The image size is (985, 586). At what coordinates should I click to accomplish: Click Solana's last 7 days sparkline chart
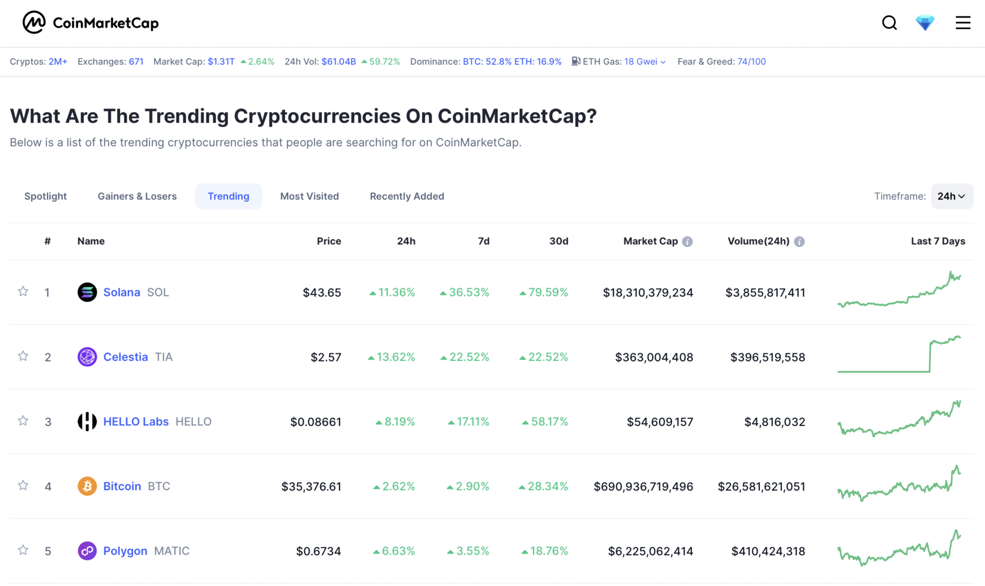(x=900, y=292)
